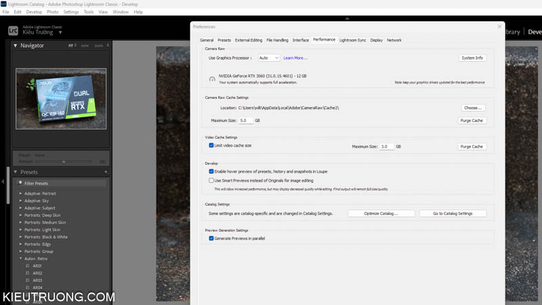542x305 pixels.
Task: Switch to the General tab
Action: [207, 40]
